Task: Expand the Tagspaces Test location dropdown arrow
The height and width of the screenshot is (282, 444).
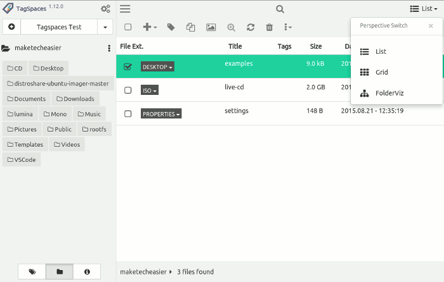Action: (105, 27)
